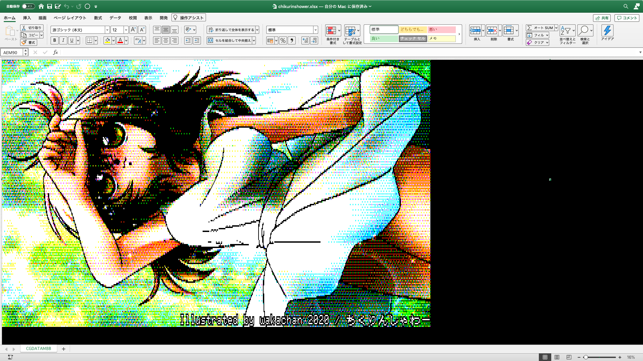The height and width of the screenshot is (361, 643).
Task: Click the Comments (コメント) button
Action: click(627, 18)
